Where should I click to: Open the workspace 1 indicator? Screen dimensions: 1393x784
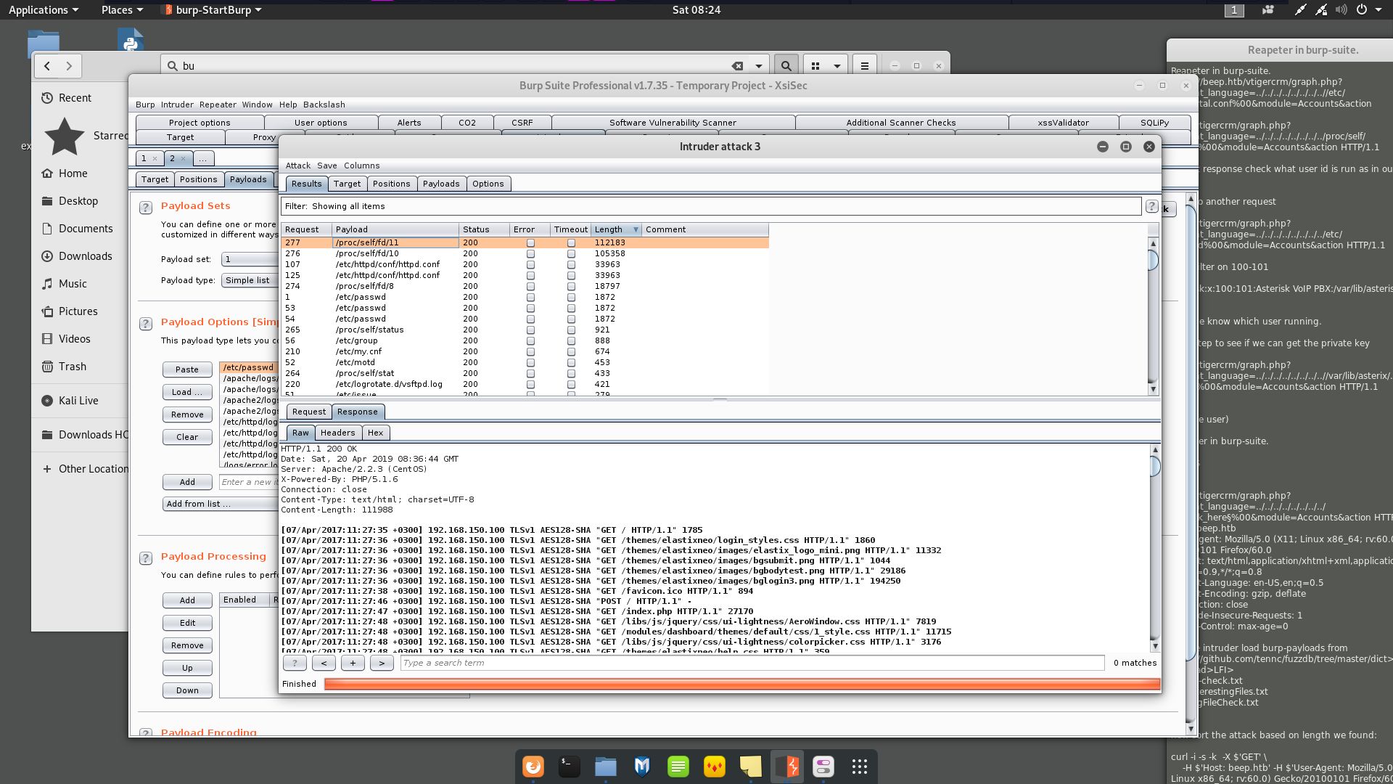(1234, 10)
